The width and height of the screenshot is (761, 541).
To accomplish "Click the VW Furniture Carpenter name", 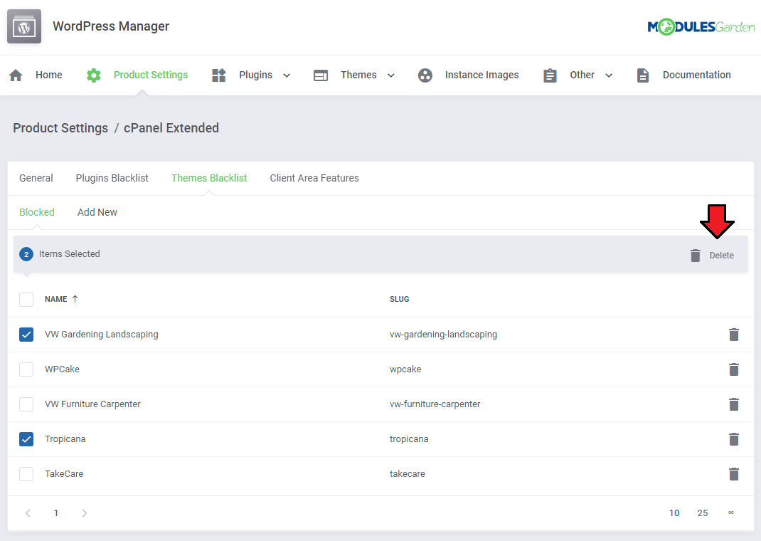I will tap(92, 404).
